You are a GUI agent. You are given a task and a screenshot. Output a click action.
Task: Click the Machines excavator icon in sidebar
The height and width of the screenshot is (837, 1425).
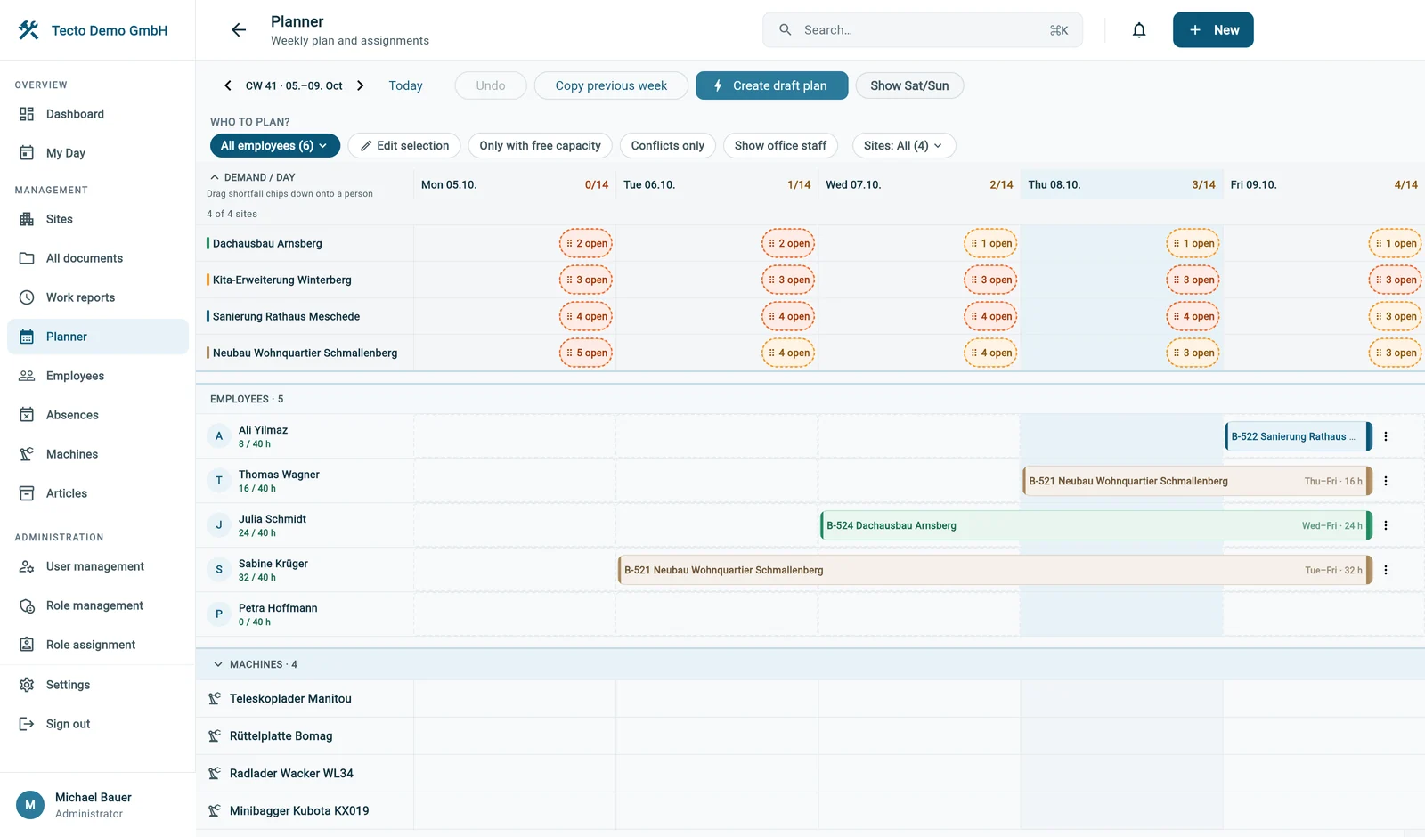click(27, 454)
